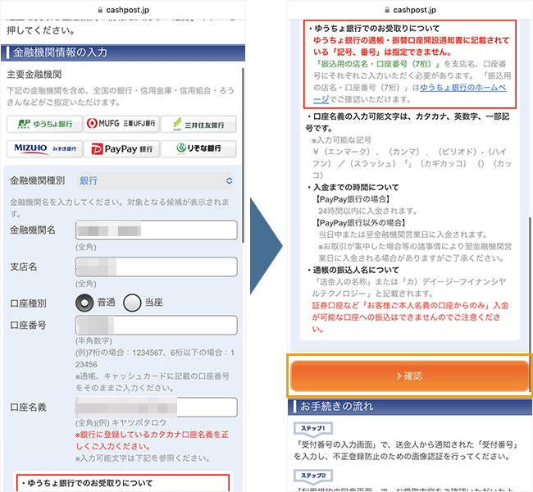Viewport: 533px width, 492px height.
Task: Pick the 三井住友銀行 bank button
Action: click(198, 124)
